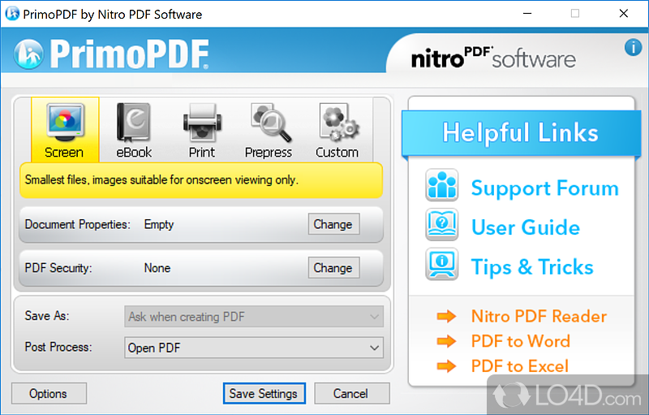Click the arrow beside Nitro PDF Reader
The image size is (649, 415).
point(446,317)
